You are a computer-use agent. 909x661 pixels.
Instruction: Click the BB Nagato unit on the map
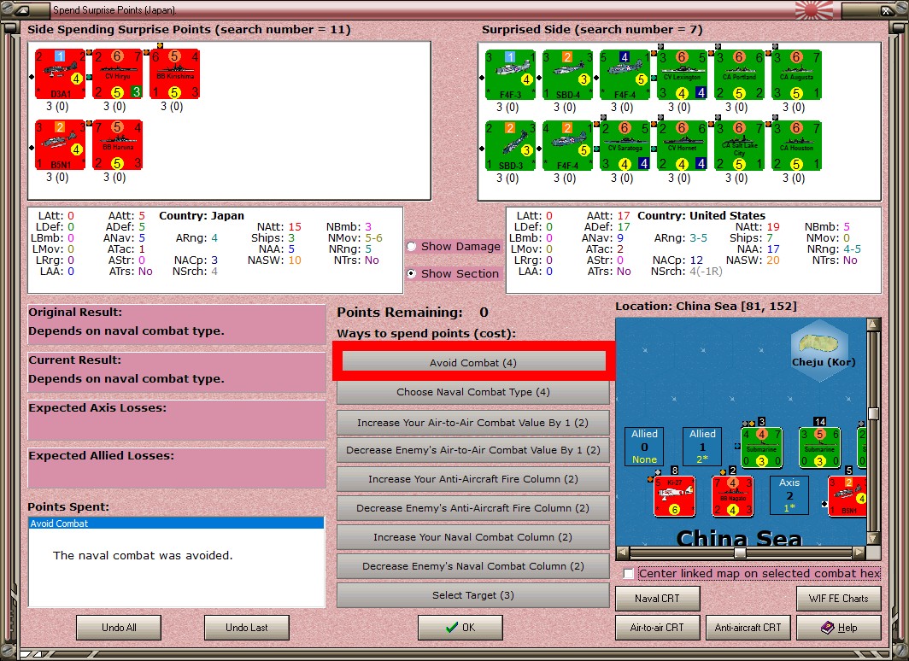(733, 496)
